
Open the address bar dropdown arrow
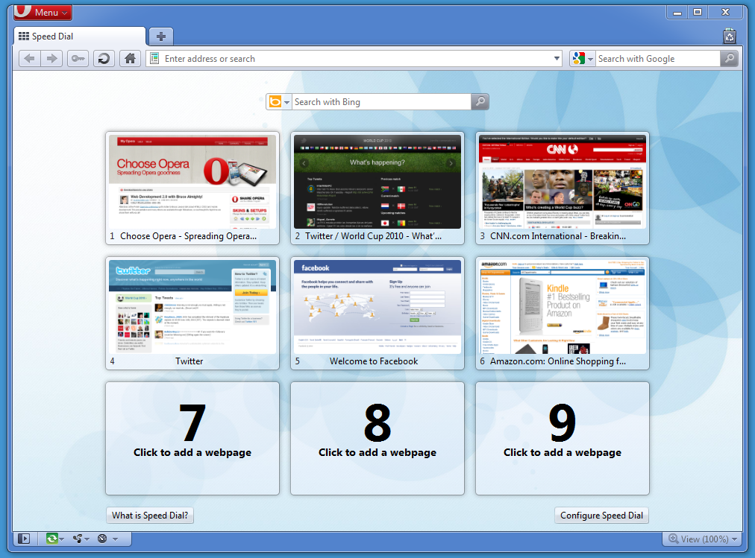pos(557,58)
